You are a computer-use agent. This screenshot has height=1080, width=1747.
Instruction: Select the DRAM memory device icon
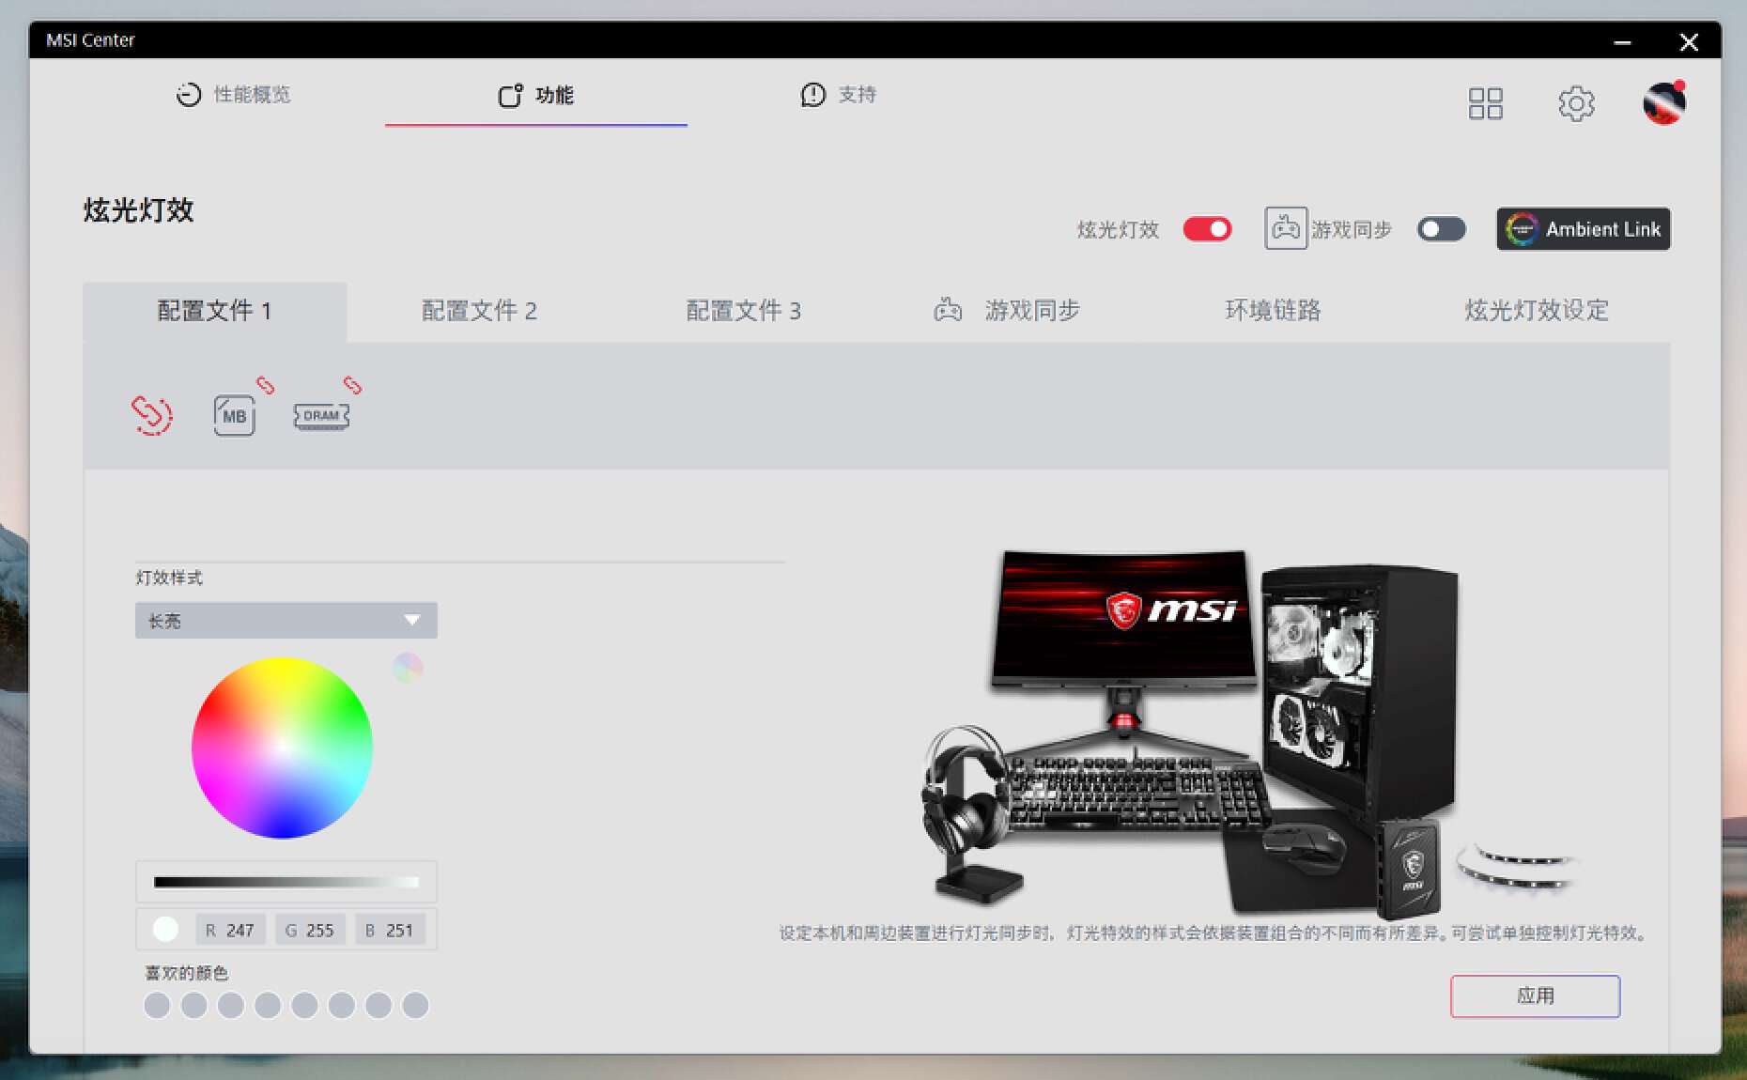point(321,415)
